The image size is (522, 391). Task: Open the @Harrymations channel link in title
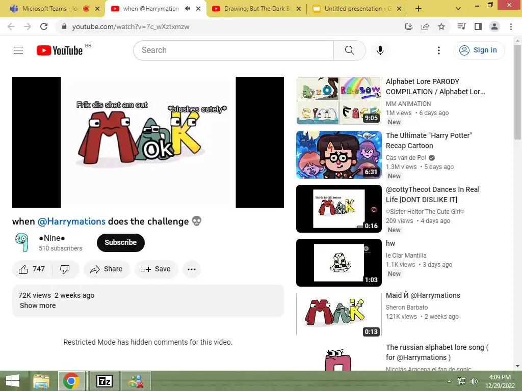[71, 221]
